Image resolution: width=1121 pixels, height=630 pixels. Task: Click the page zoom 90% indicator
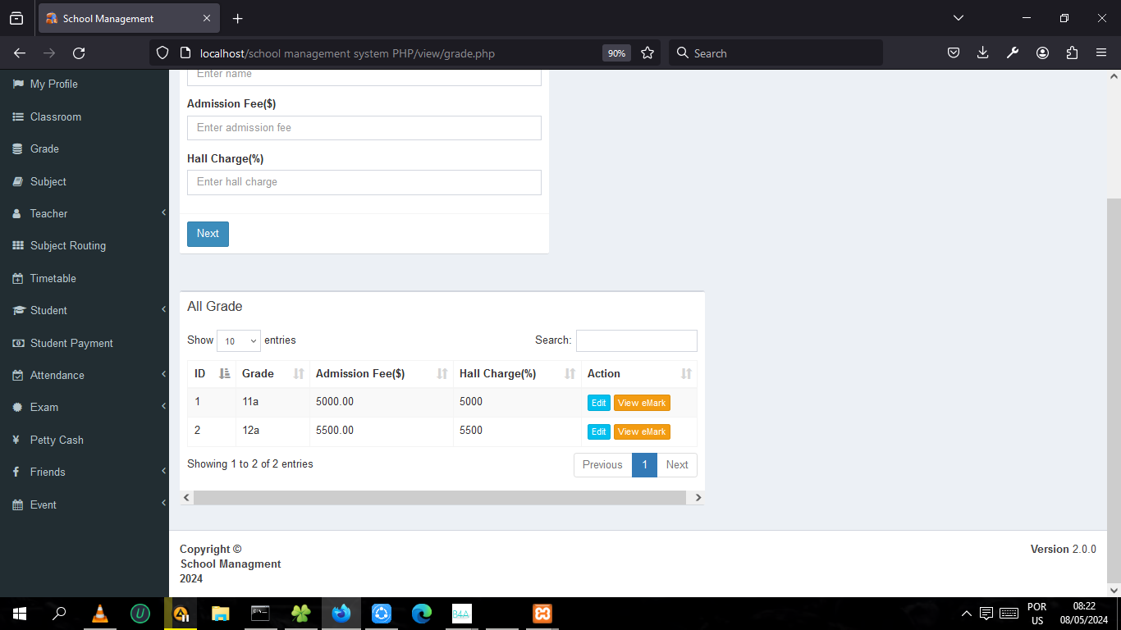point(616,53)
